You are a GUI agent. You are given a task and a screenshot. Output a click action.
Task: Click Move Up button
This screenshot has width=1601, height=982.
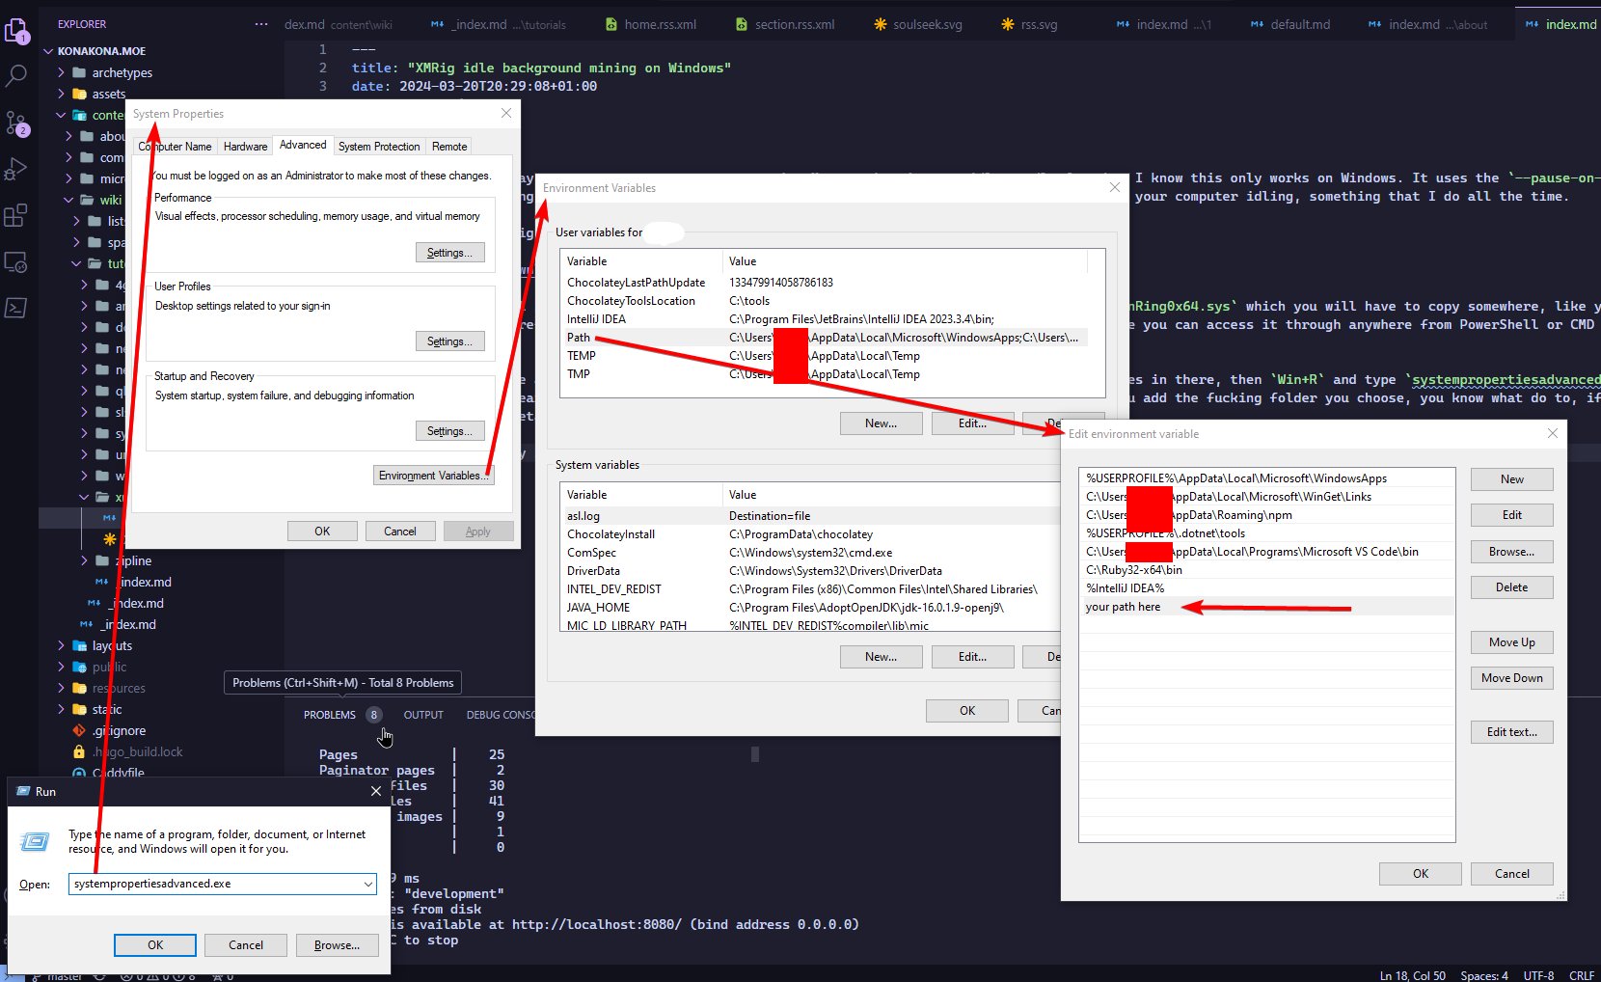pyautogui.click(x=1512, y=642)
